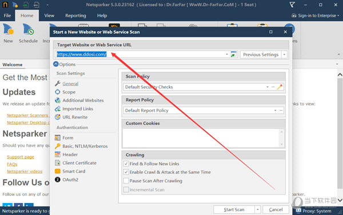The height and width of the screenshot is (215, 343).
Task: Click the Imported Links icon
Action: tap(58, 109)
